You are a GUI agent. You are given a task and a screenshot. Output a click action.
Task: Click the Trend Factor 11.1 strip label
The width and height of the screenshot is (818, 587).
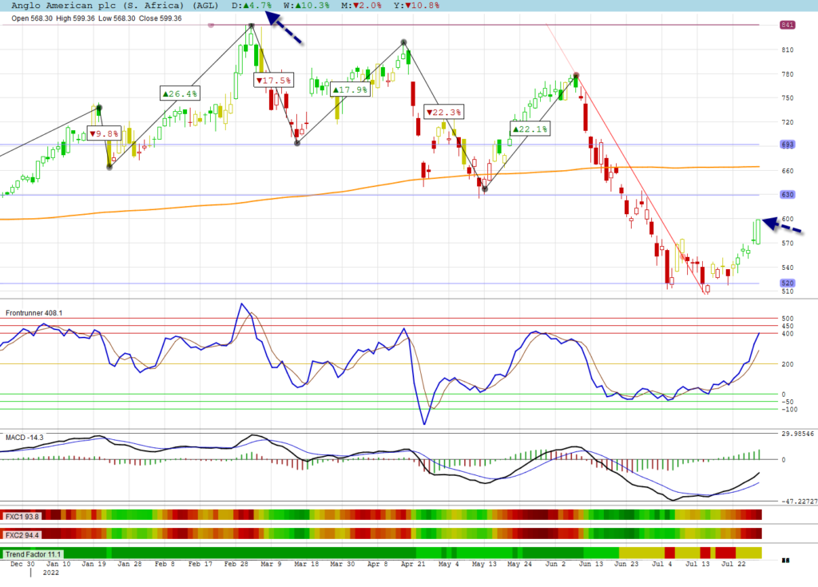33,554
